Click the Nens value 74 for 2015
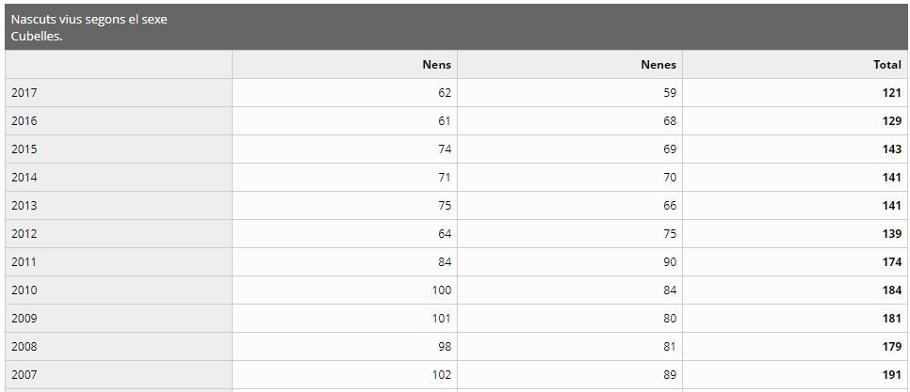This screenshot has width=910, height=392. 444,149
